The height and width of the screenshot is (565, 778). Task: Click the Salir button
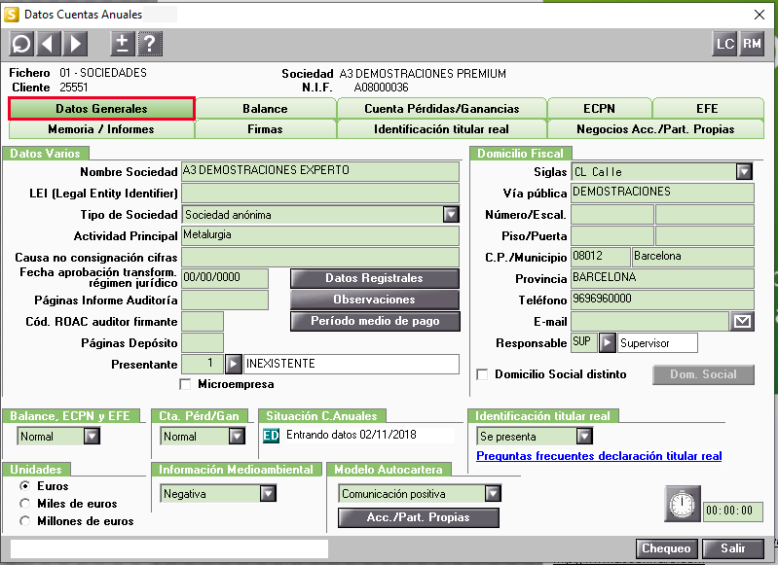[x=733, y=548]
